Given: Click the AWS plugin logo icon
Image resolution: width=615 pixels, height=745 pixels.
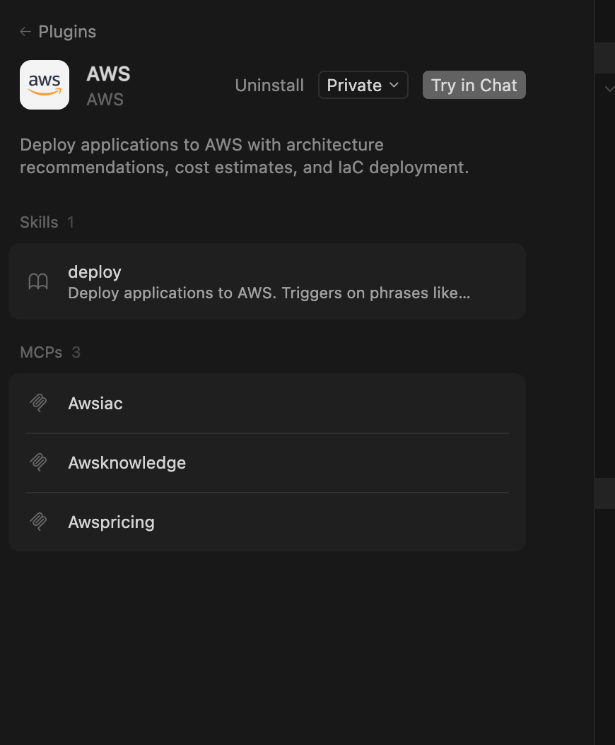Looking at the screenshot, I should pyautogui.click(x=44, y=84).
